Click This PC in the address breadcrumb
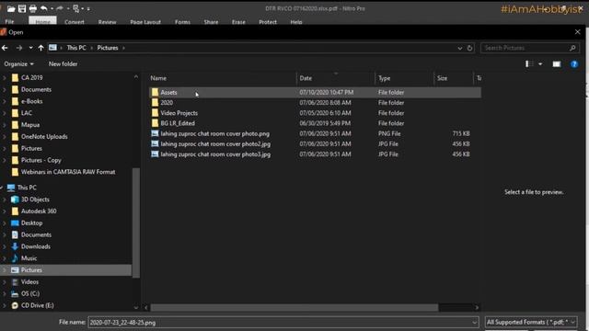Screen dimensions: 589x331 click(76, 48)
